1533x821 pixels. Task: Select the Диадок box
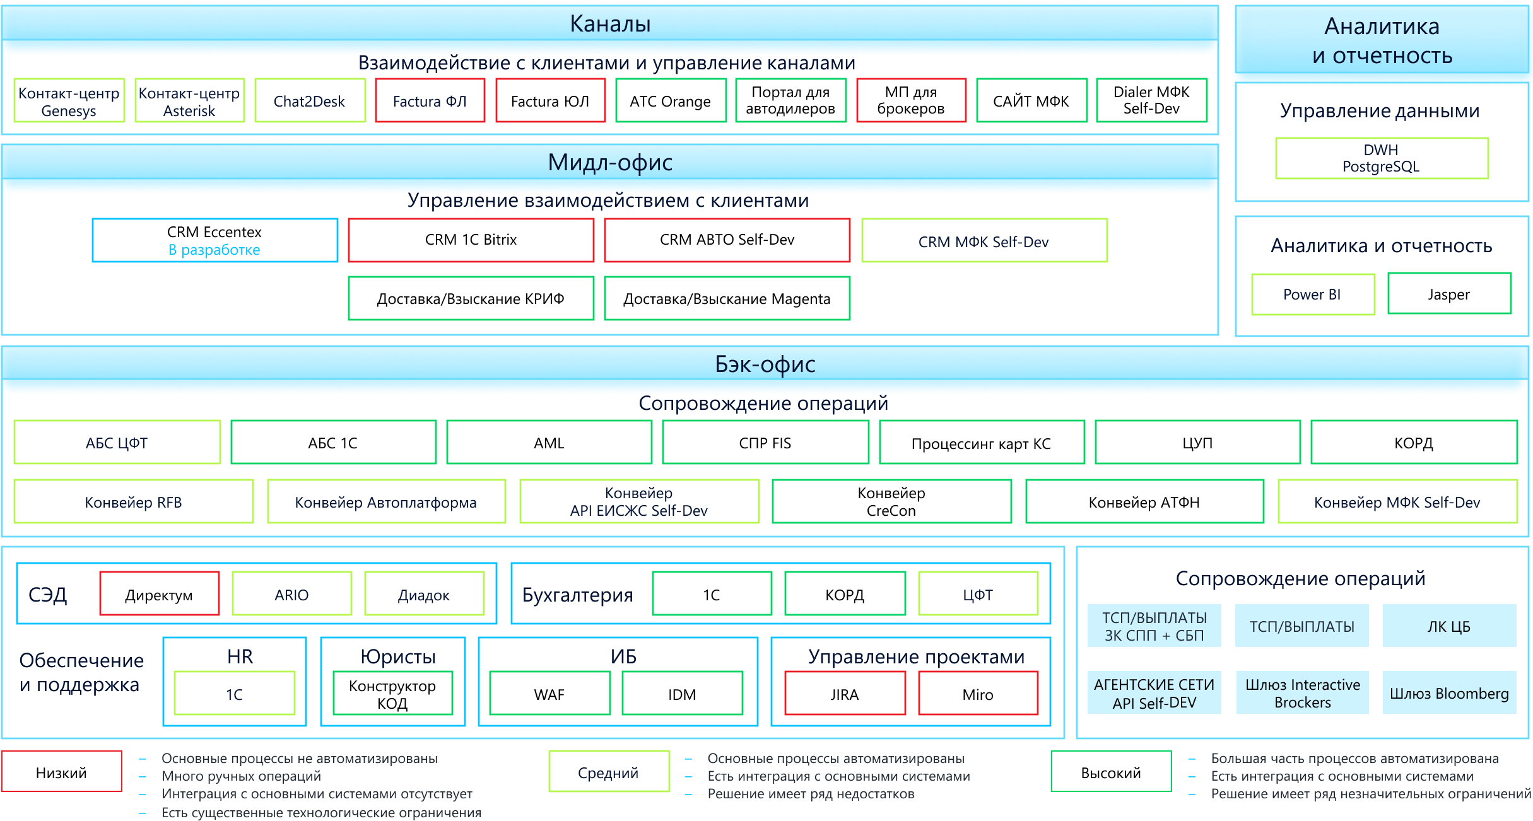[x=425, y=594]
